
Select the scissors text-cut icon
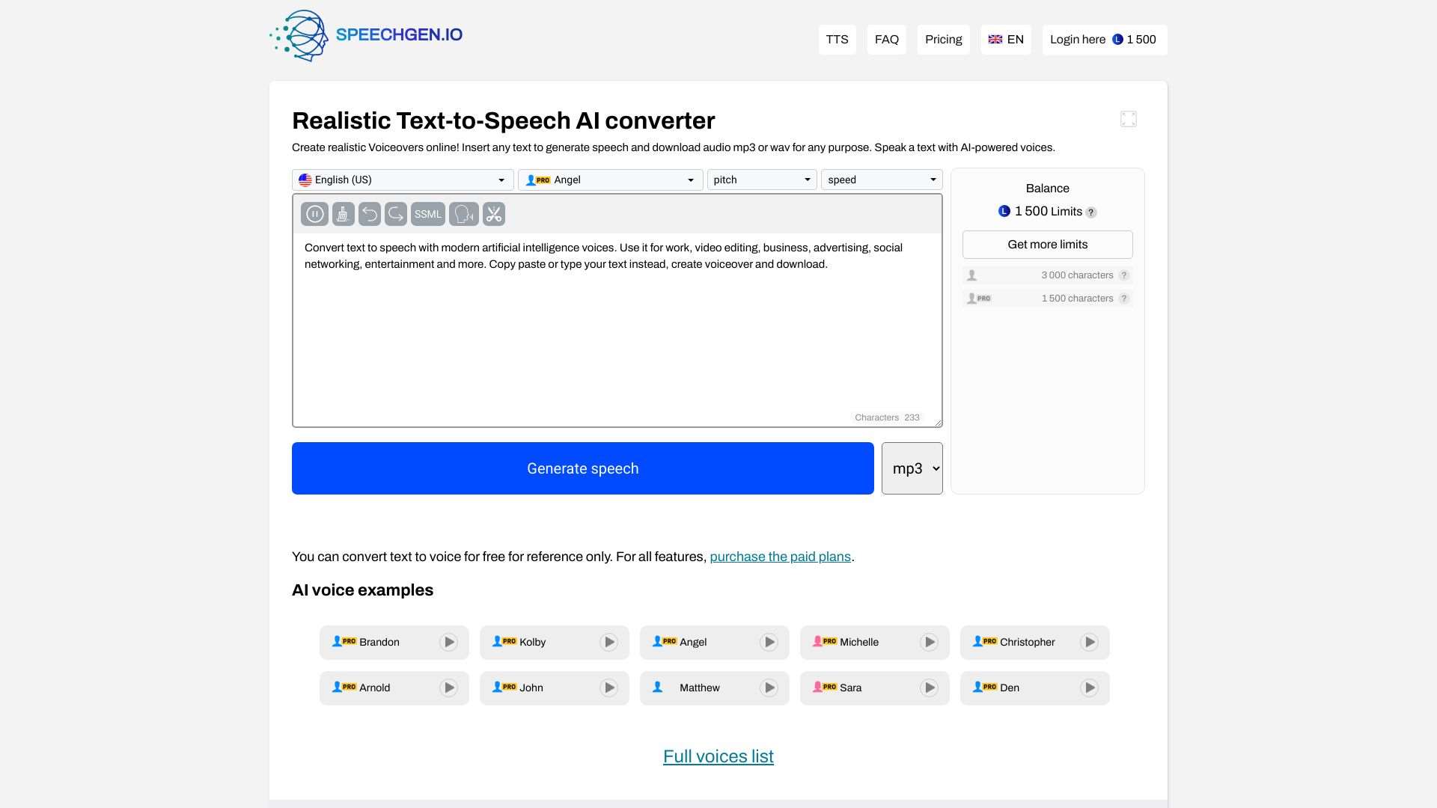(493, 213)
